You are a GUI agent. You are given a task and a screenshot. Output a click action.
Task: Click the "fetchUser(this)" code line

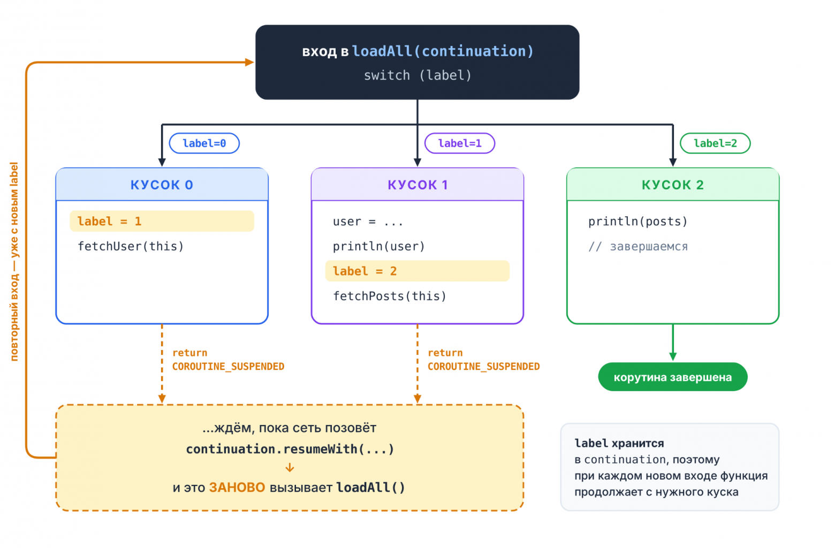click(x=131, y=246)
